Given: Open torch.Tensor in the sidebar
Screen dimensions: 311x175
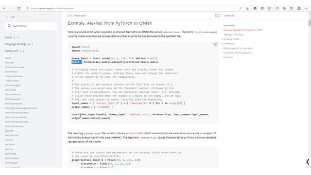Looking at the screenshot, I should 12,71.
